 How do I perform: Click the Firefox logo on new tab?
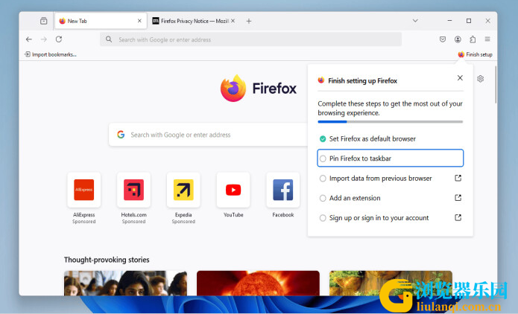[259, 89]
